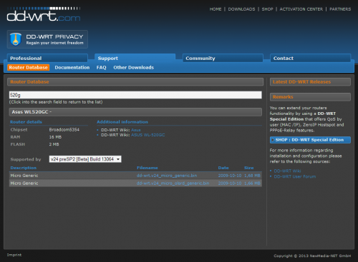The image size is (358, 262).
Task: Click the Router Database panel header
Action: tap(135, 81)
